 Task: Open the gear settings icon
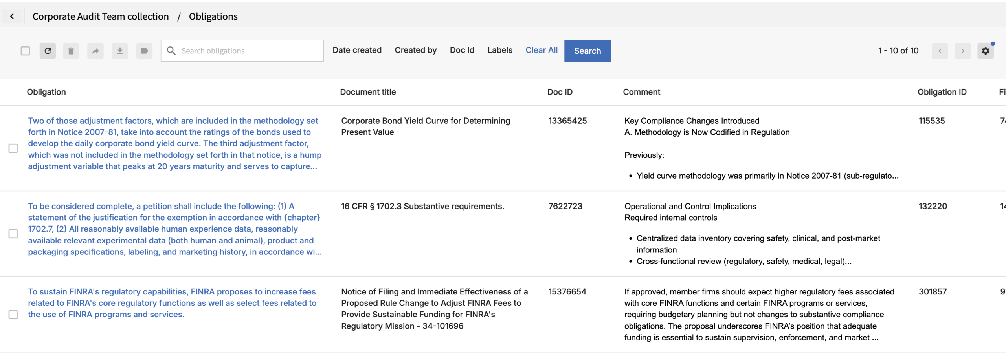pos(985,51)
